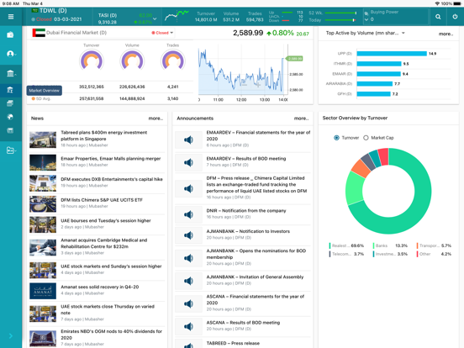Expand sidebar with bottom chevron arrow

pyautogui.click(x=11, y=336)
